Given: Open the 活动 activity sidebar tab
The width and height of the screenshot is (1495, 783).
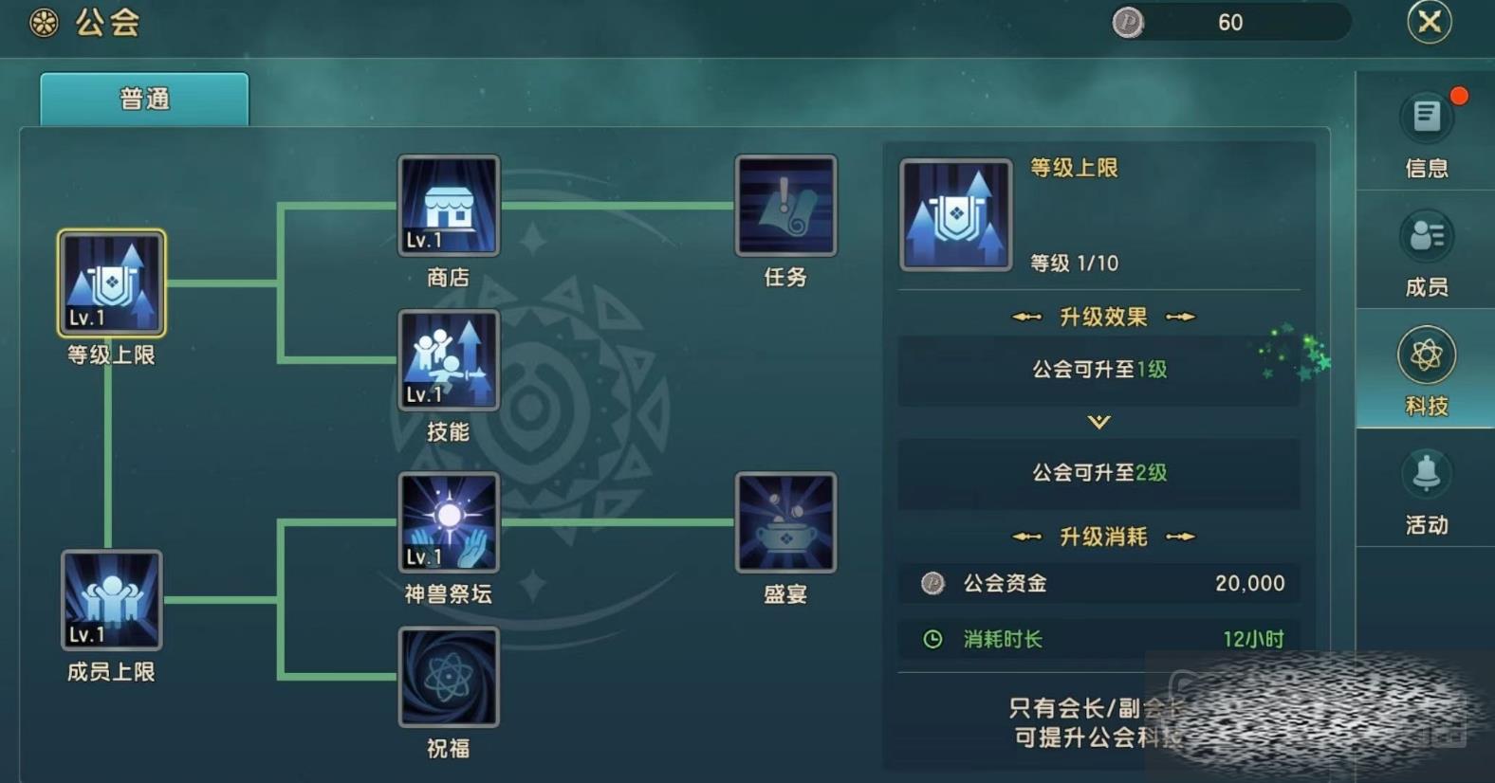Looking at the screenshot, I should point(1426,489).
